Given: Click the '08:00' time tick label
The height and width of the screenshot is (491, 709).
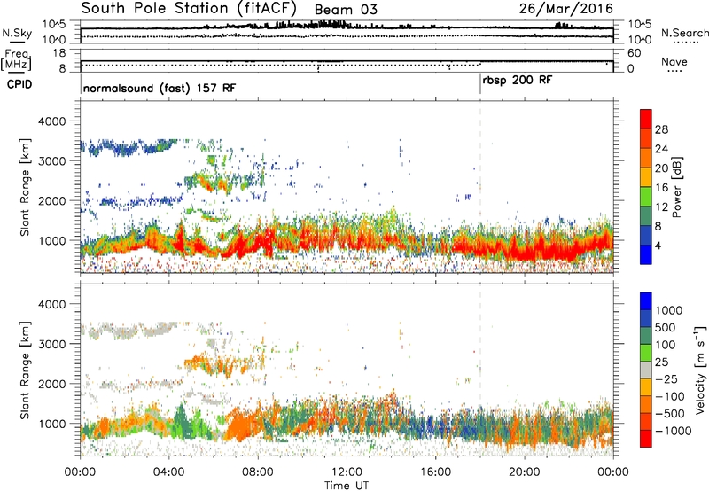Looking at the screenshot, I should (x=258, y=472).
